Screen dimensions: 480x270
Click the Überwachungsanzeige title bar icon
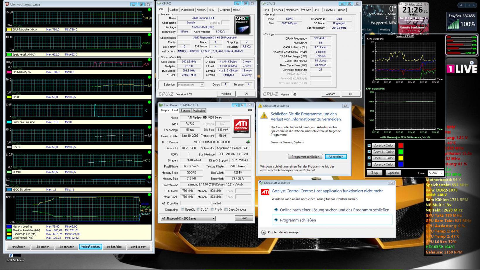point(7,4)
